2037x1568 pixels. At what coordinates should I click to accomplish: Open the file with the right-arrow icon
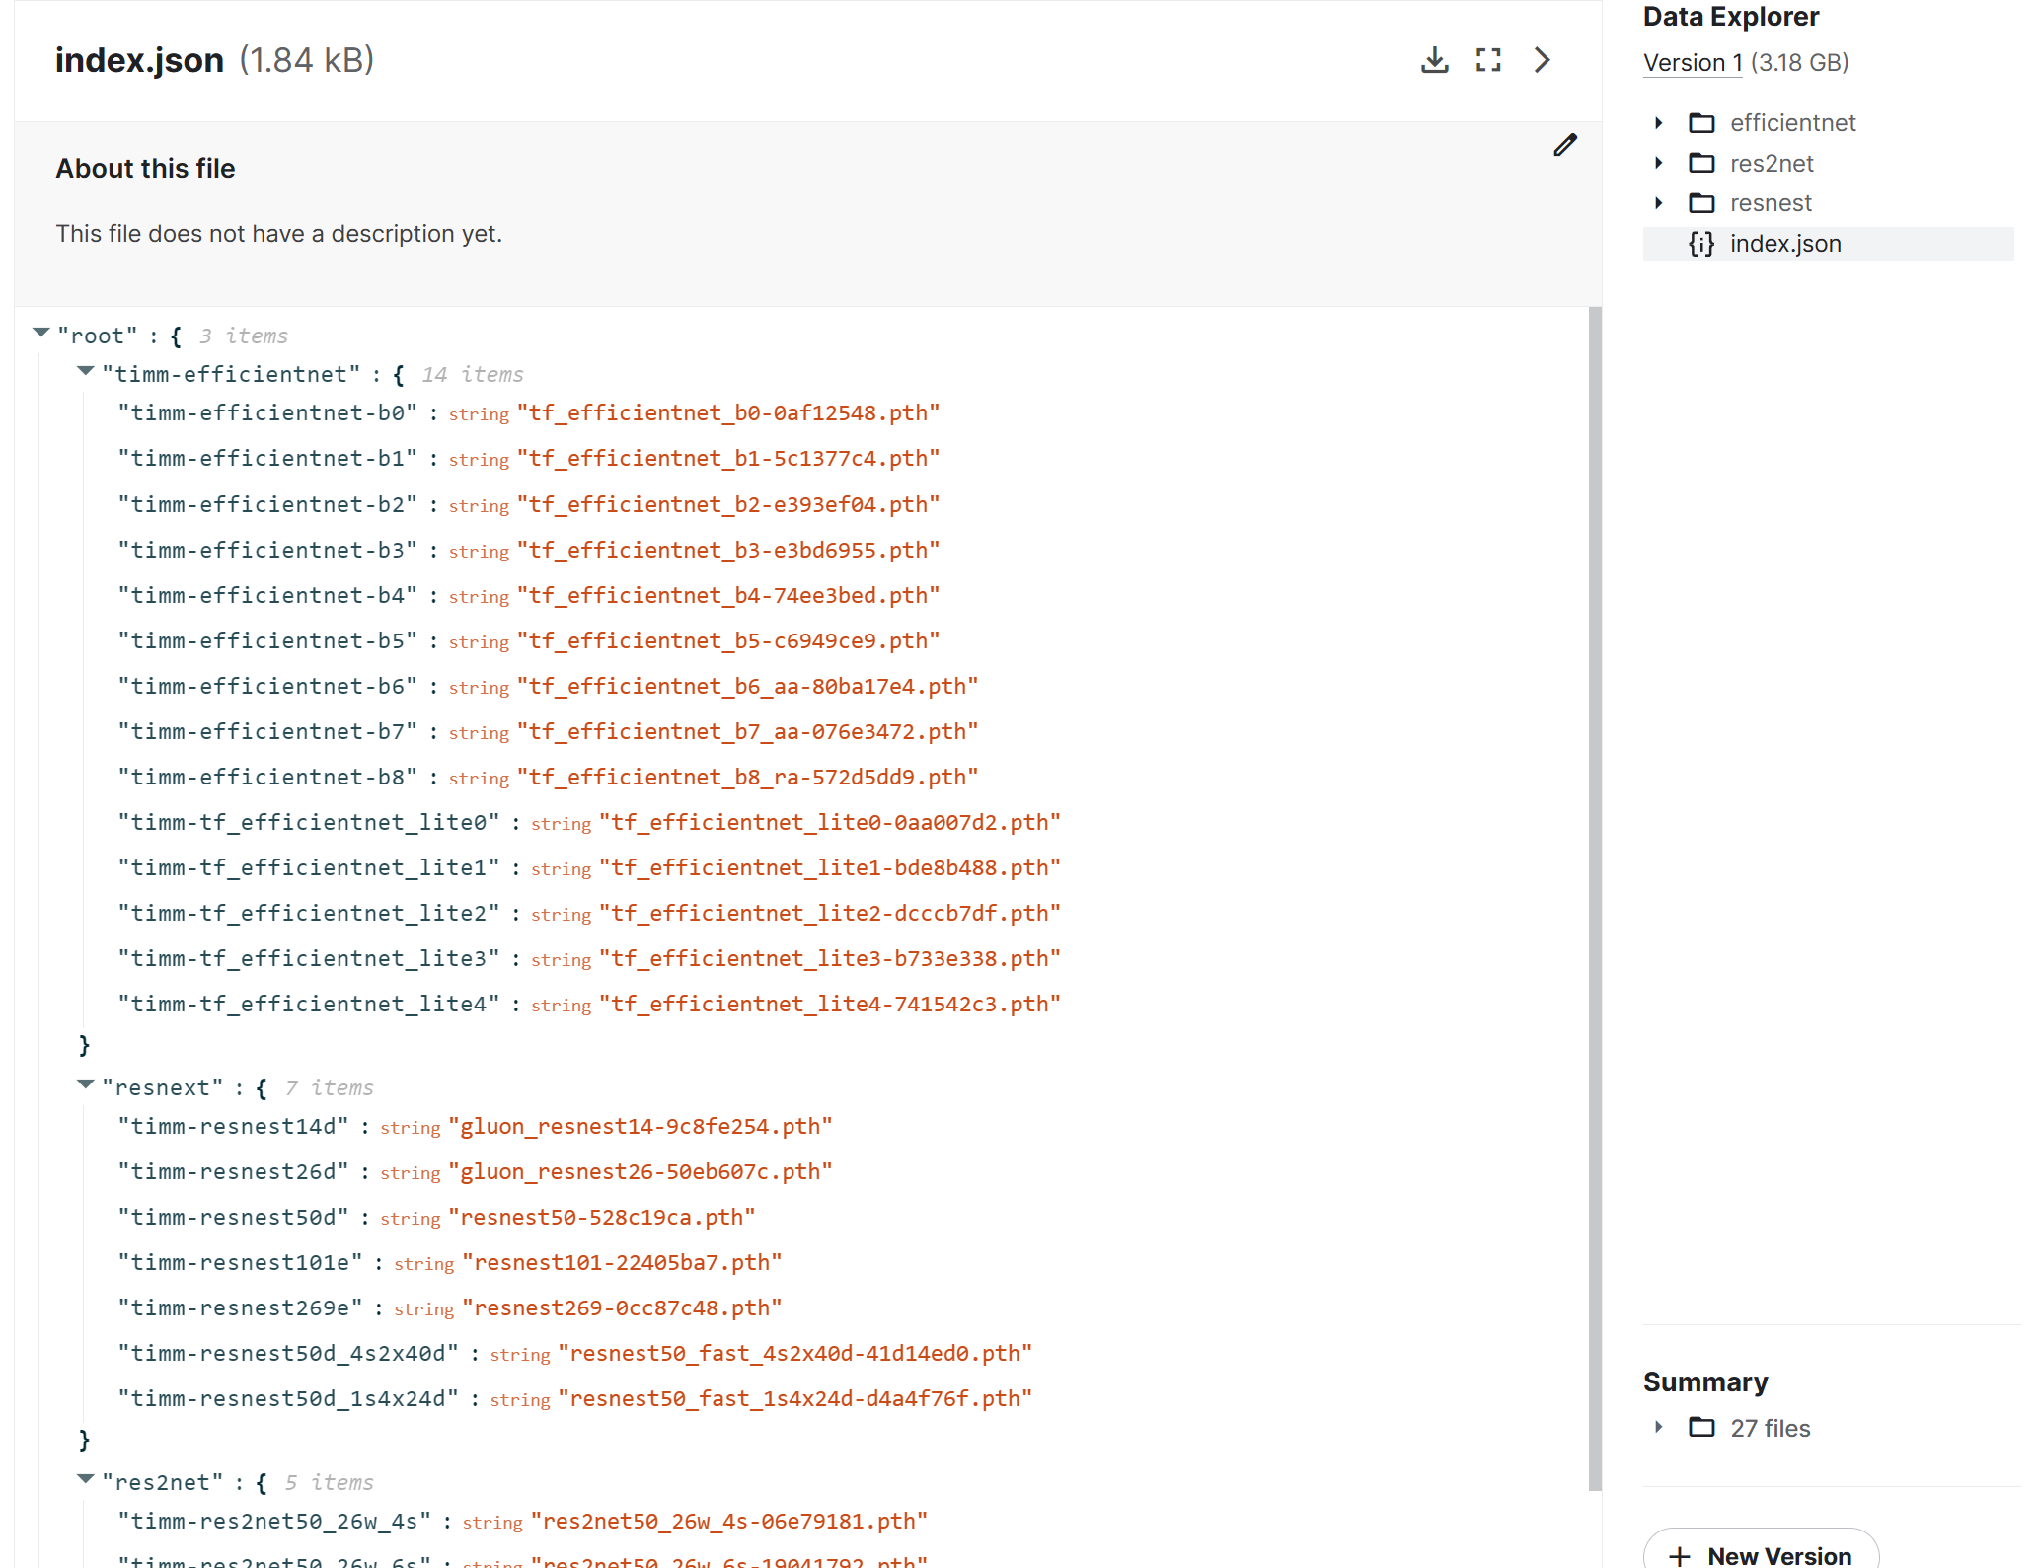[1543, 59]
